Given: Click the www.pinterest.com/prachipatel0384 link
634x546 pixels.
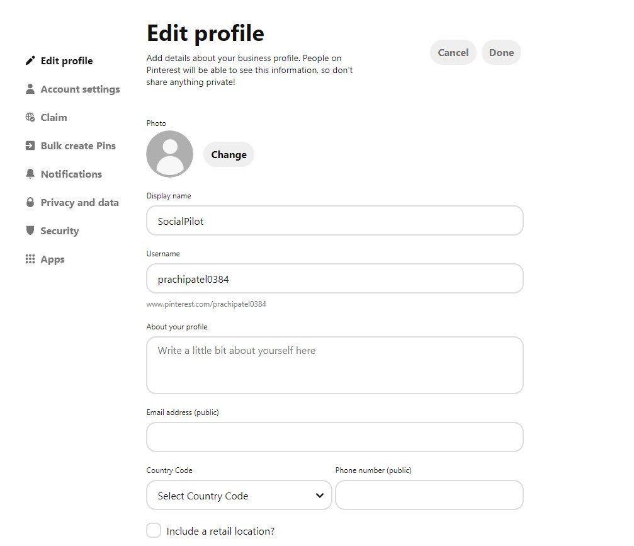Looking at the screenshot, I should [206, 304].
